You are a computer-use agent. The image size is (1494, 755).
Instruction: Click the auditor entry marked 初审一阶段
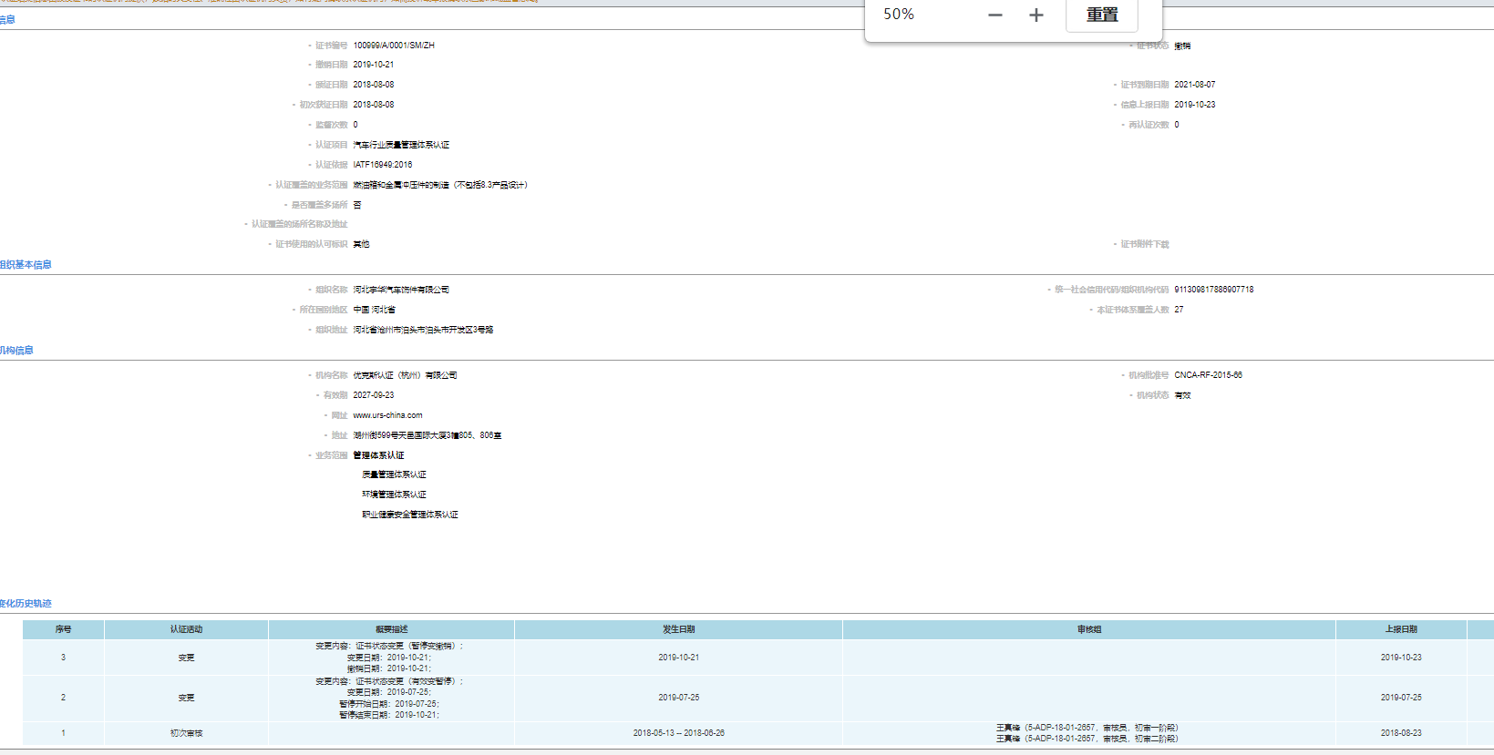click(x=1087, y=728)
